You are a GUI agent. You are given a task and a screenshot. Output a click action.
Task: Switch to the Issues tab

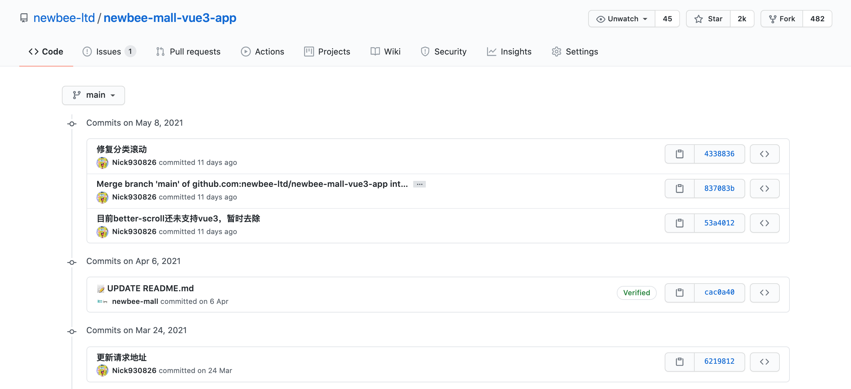pos(109,52)
